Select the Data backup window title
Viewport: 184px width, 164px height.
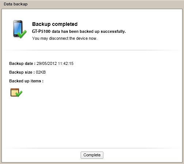point(16,4)
